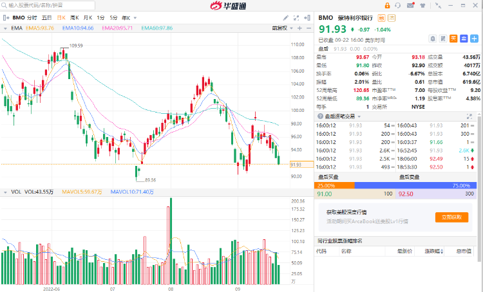The image size is (483, 292).
Task: Select the 5分 five-minute chart tab
Action: 113,18
